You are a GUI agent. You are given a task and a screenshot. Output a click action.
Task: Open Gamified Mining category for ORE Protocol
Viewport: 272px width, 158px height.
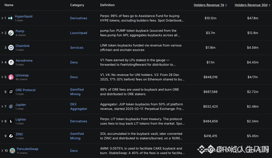click(77, 92)
